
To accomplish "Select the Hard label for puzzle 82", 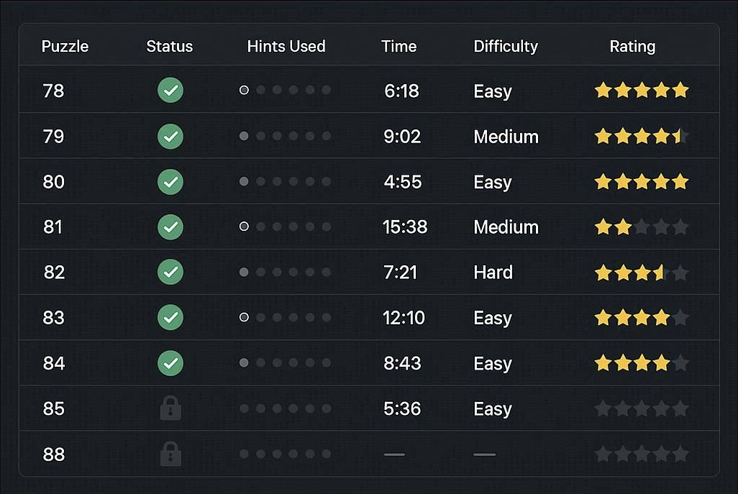I will pyautogui.click(x=493, y=272).
